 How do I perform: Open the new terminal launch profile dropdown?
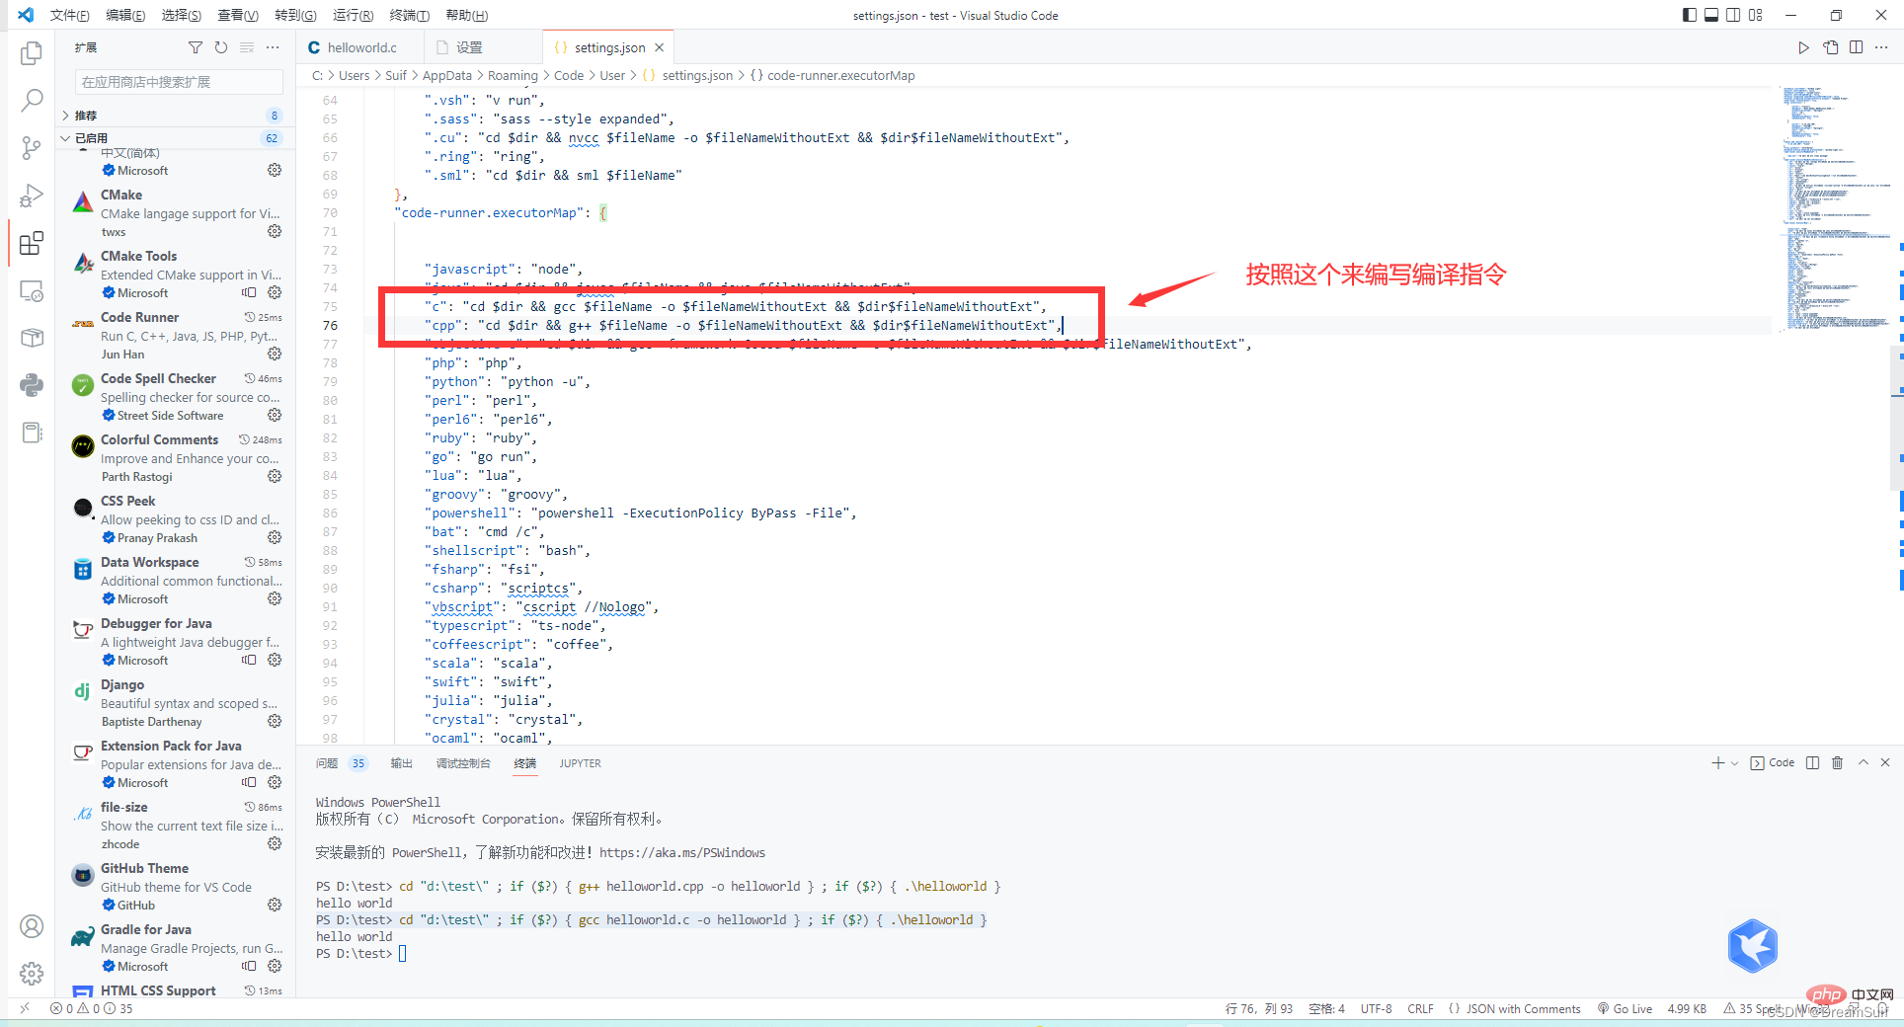tap(1734, 763)
